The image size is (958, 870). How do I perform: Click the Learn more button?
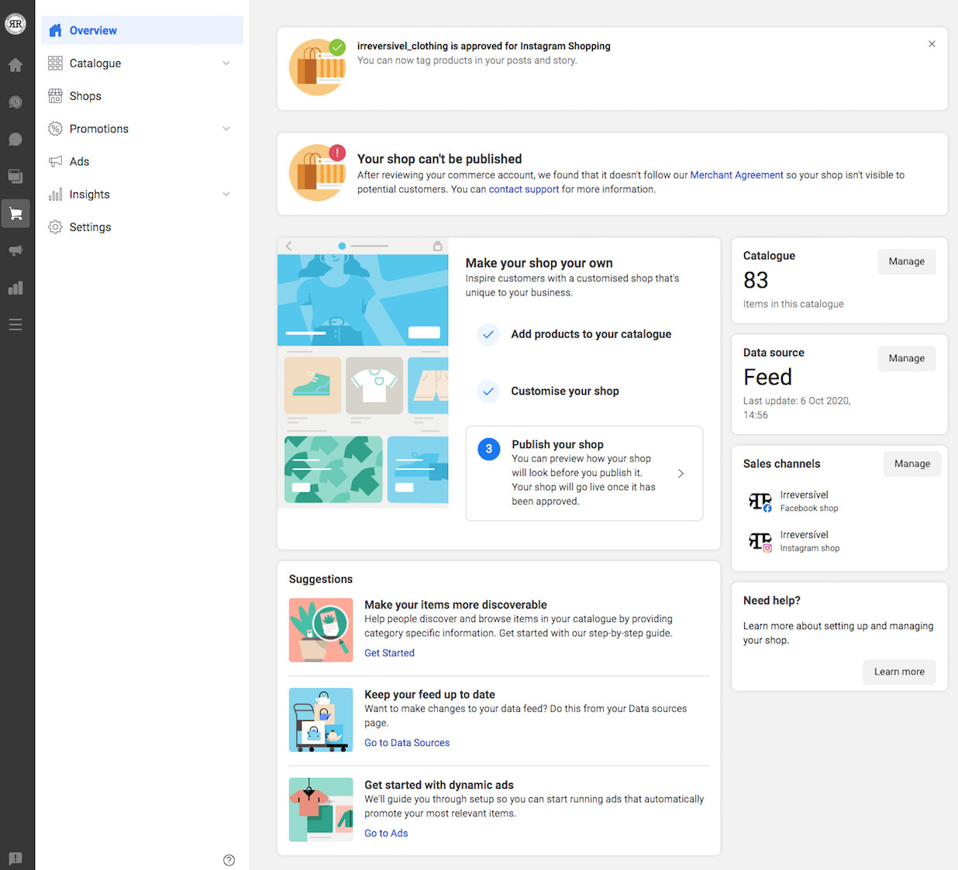tap(899, 671)
